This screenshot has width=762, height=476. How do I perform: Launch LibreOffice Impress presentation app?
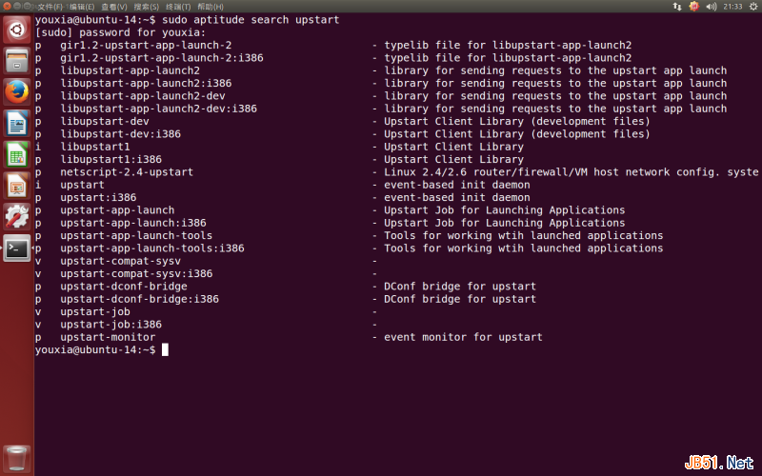(x=16, y=185)
